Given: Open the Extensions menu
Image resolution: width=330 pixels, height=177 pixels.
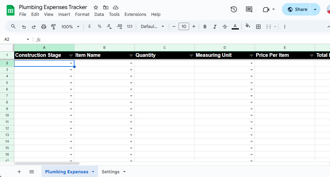Looking at the screenshot, I should [135, 14].
